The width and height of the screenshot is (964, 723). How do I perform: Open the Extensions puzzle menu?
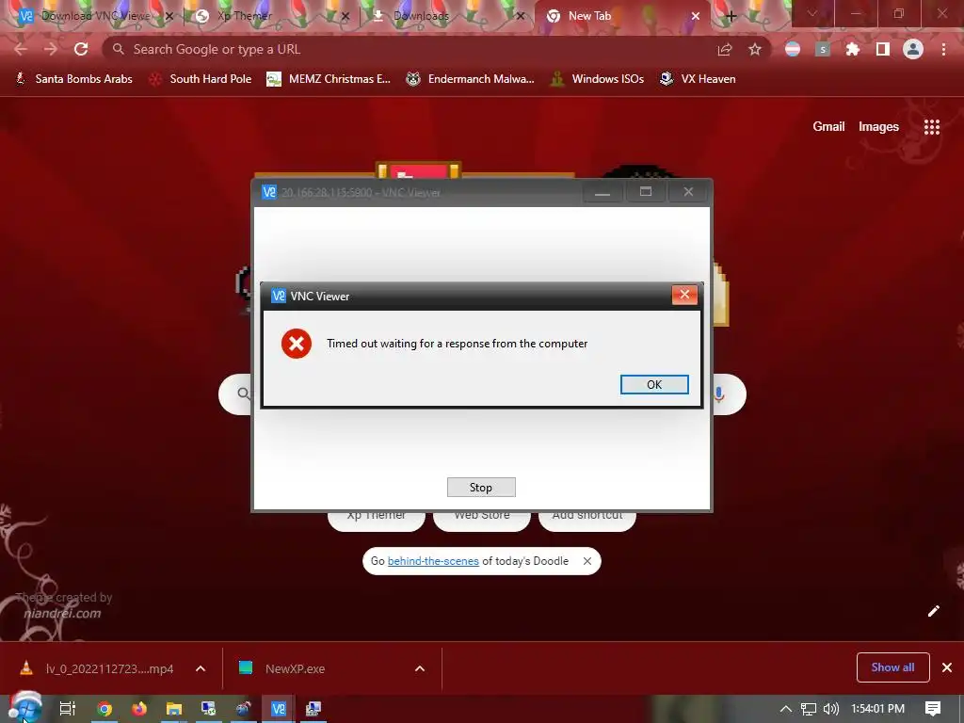point(853,49)
